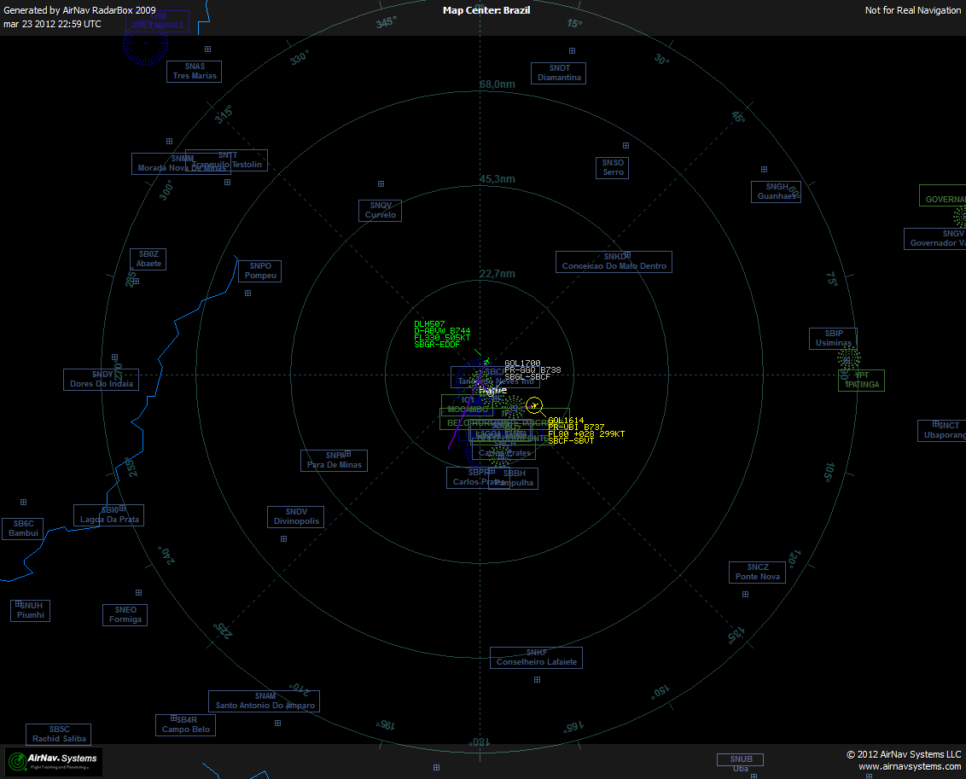Viewport: 966px width, 779px height.
Task: Select the green DLH507 aircraft symbol
Action: (486, 361)
